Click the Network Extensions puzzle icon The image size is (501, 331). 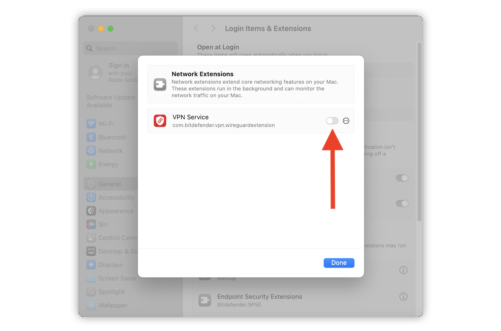(160, 85)
